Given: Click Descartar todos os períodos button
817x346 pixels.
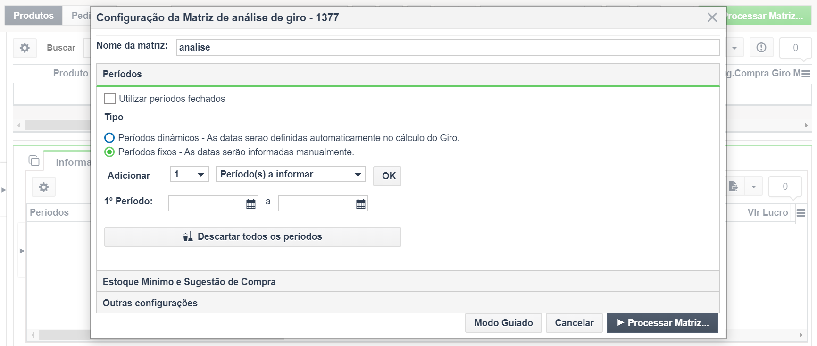Looking at the screenshot, I should 253,236.
